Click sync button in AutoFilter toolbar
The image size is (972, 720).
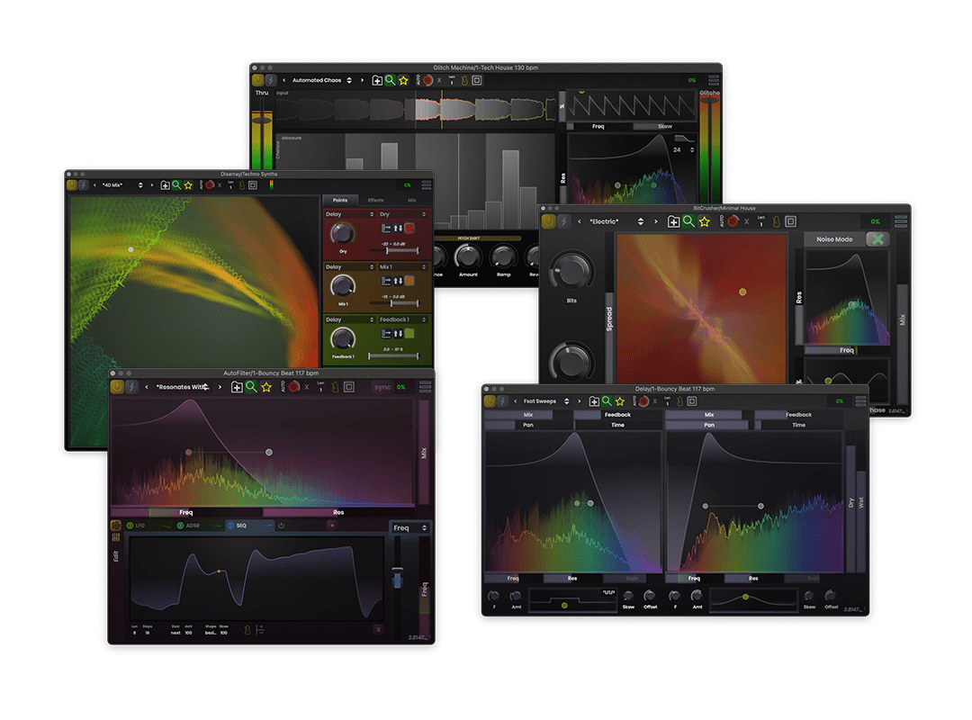click(x=382, y=387)
